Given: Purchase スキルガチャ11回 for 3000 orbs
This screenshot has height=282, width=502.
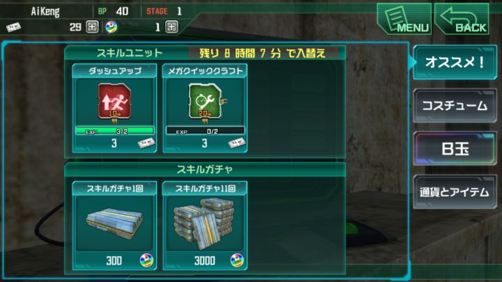Looking at the screenshot, I should tap(205, 260).
